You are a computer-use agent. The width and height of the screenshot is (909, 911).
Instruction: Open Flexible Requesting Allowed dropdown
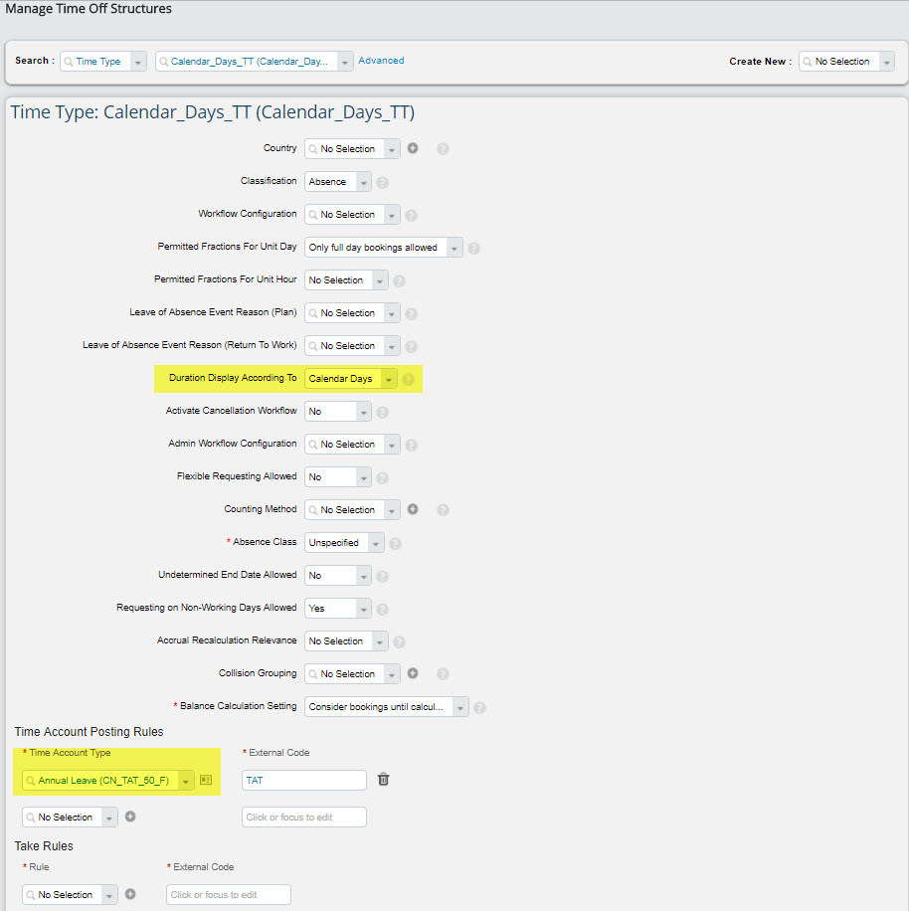364,477
